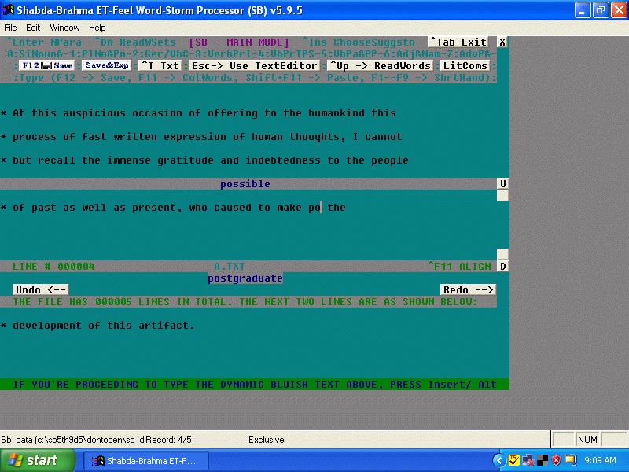The image size is (629, 472).
Task: Click the Shabda-Brahma taskbar button
Action: (146, 461)
